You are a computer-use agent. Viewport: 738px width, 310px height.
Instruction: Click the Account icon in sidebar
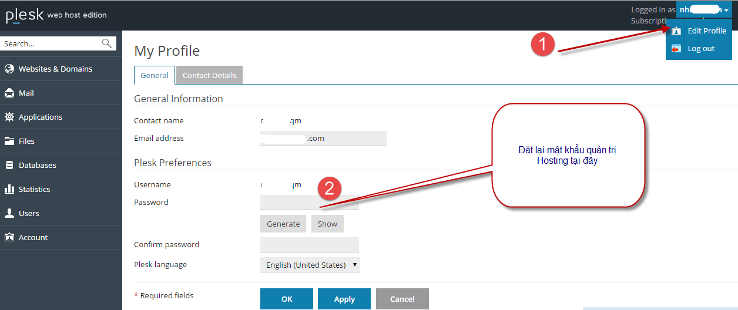pyautogui.click(x=9, y=237)
